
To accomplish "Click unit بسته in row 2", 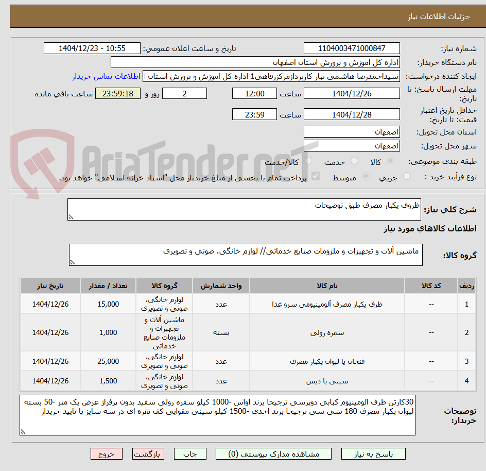I will (221, 332).
